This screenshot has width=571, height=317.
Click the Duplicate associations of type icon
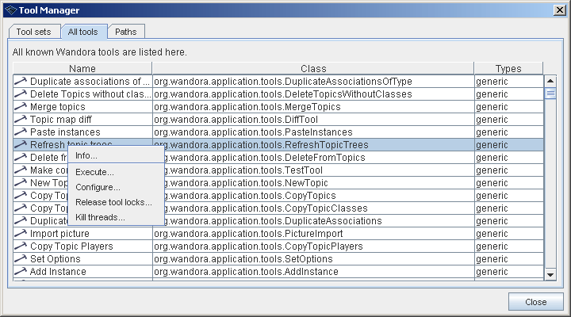(21, 82)
